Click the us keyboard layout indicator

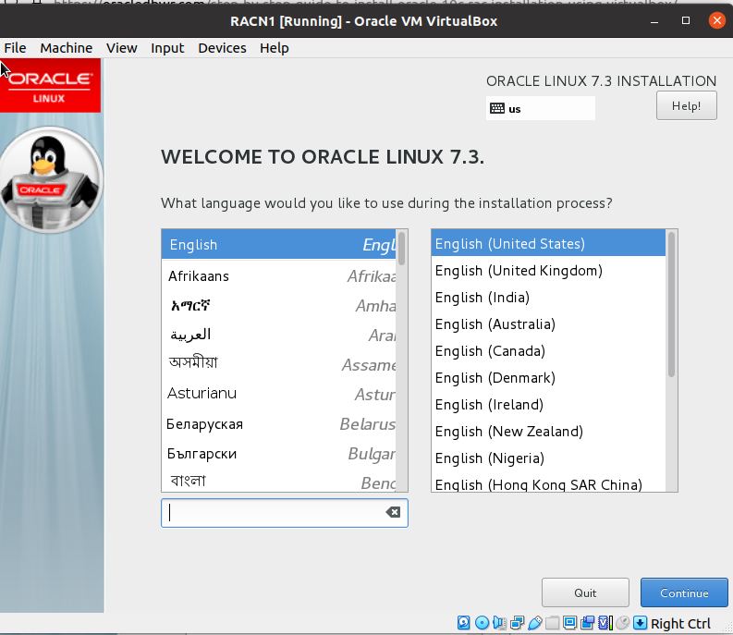541,108
